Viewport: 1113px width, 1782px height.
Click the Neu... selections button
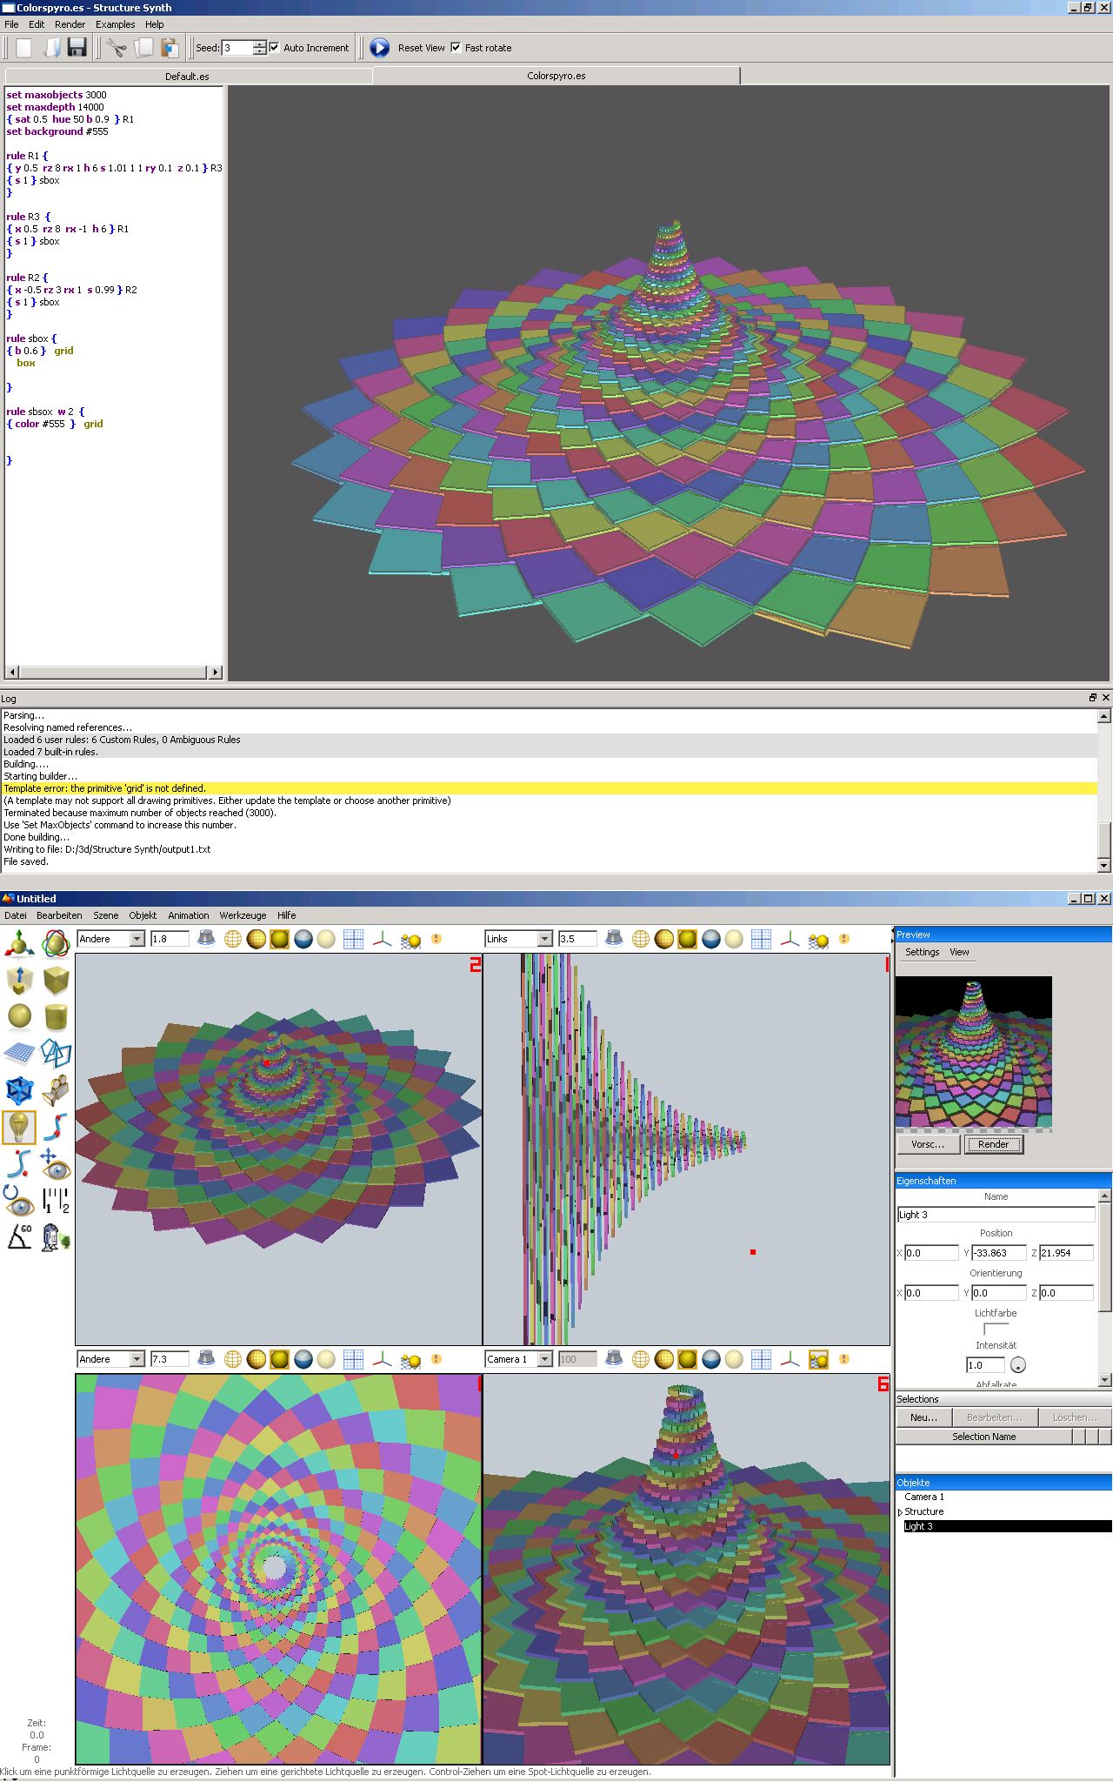(923, 1417)
